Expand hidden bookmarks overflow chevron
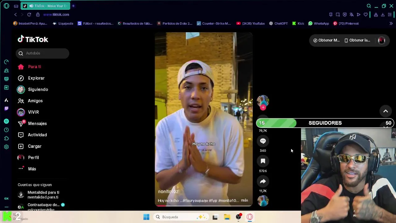The height and width of the screenshot is (223, 396). (391, 24)
